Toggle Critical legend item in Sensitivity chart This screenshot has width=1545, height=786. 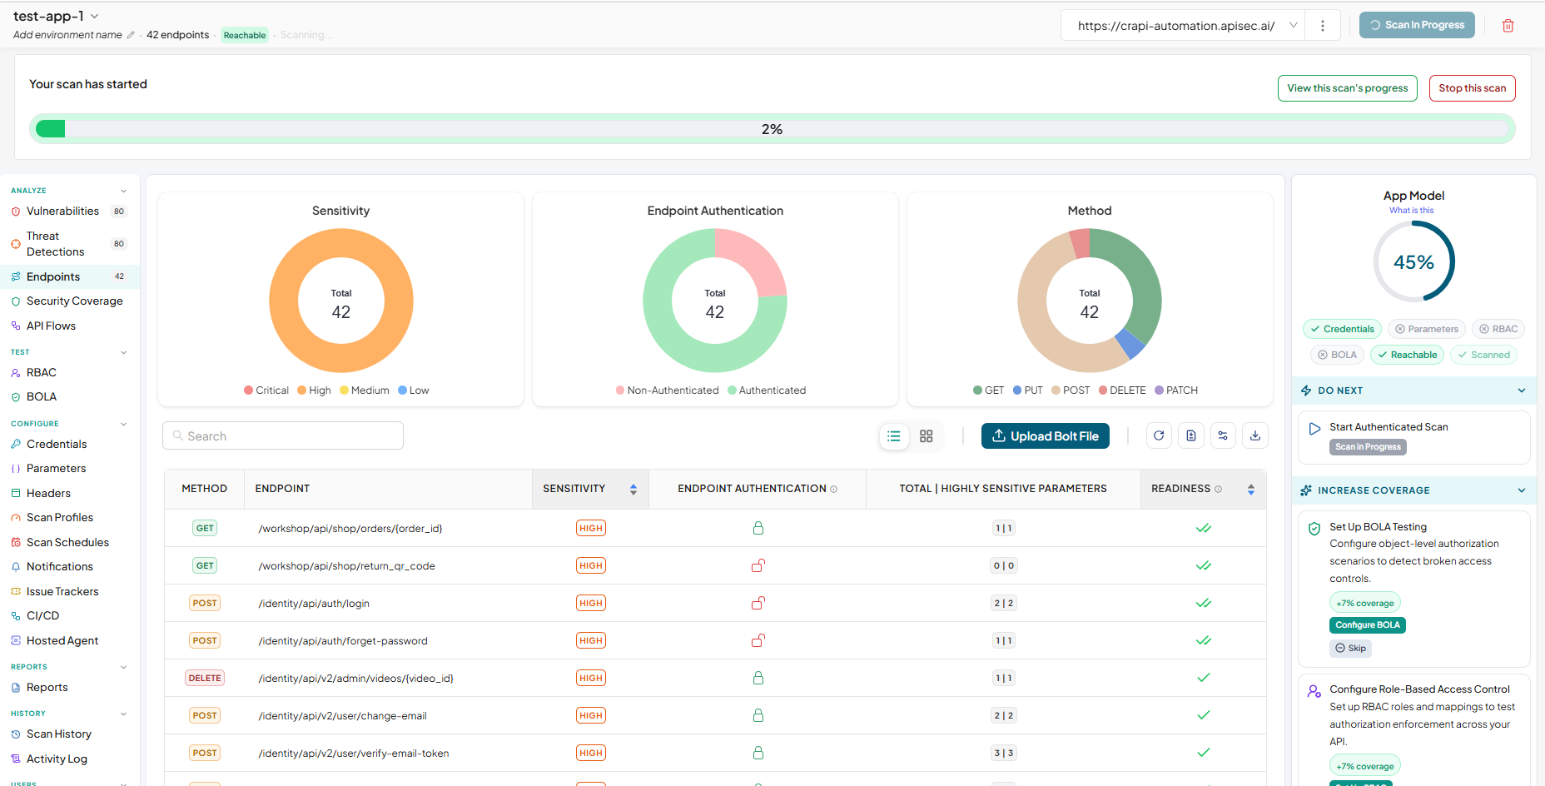point(266,391)
